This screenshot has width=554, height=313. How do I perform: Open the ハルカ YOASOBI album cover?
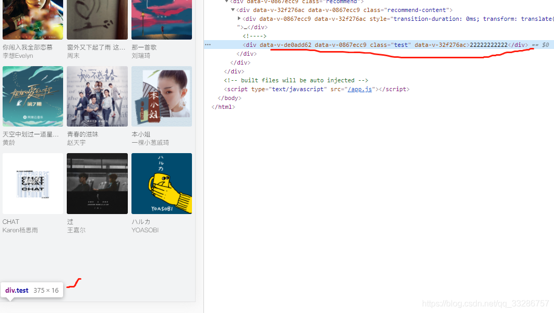[x=162, y=183]
